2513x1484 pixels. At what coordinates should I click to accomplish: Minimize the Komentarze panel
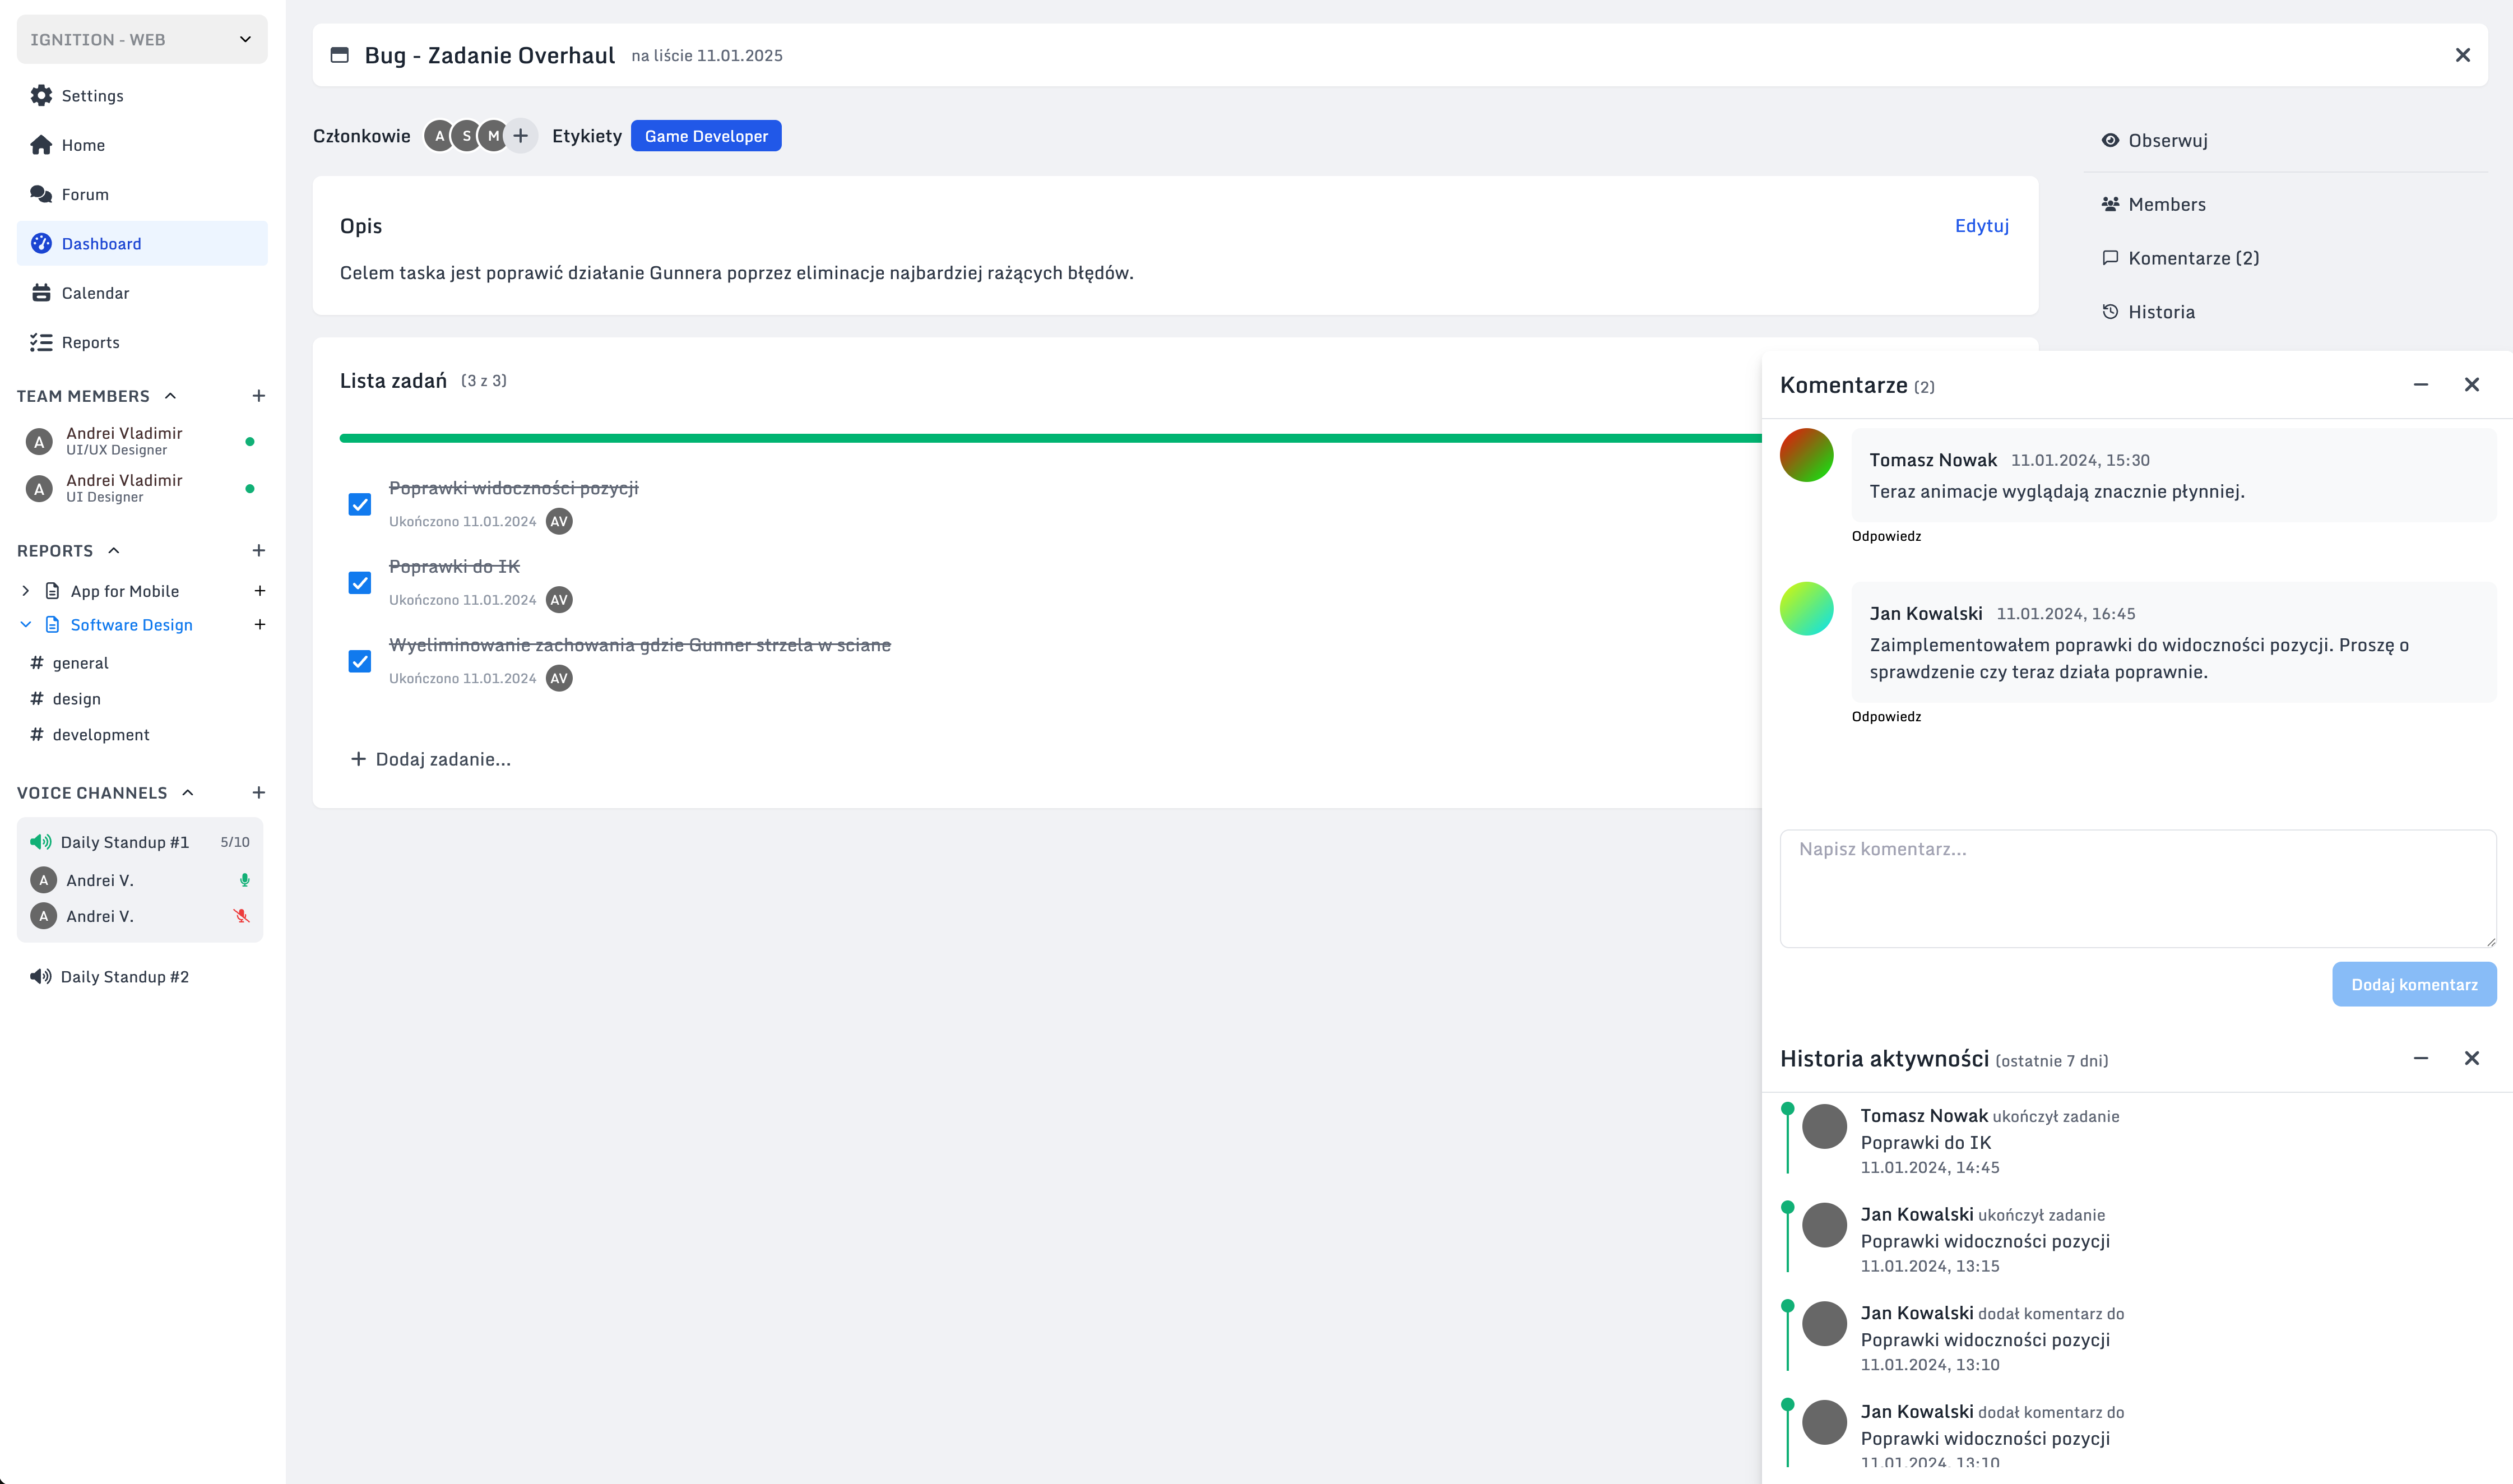[2421, 385]
